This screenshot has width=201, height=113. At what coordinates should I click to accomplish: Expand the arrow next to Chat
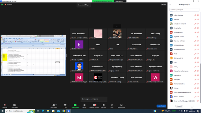(x=69, y=105)
